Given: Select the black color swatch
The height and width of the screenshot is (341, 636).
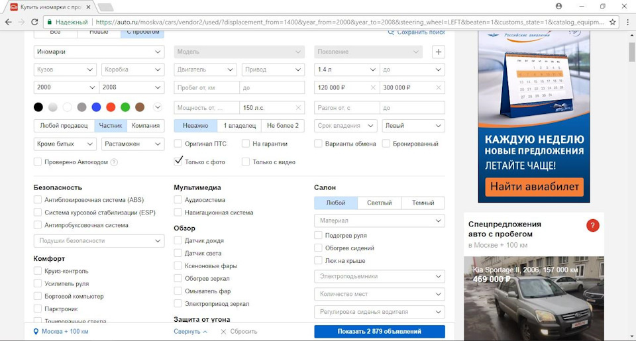Looking at the screenshot, I should click(38, 107).
